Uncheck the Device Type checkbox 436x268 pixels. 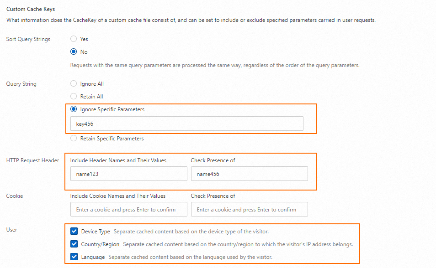[74, 232]
